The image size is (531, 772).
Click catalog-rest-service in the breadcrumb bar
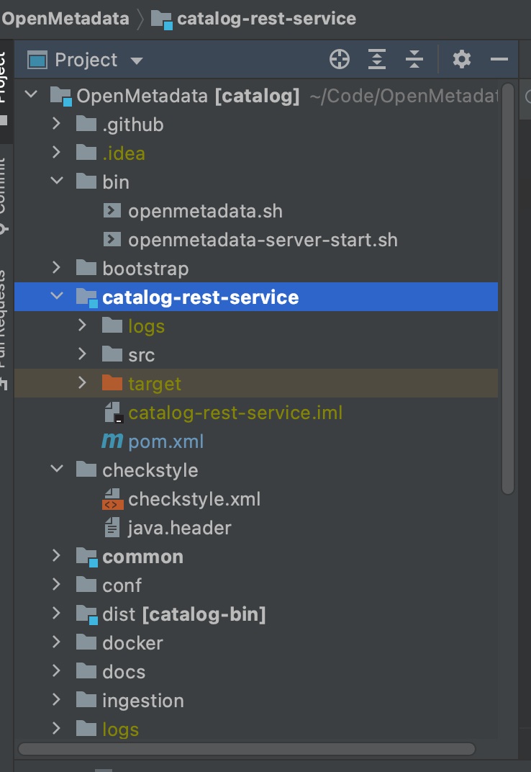click(265, 19)
